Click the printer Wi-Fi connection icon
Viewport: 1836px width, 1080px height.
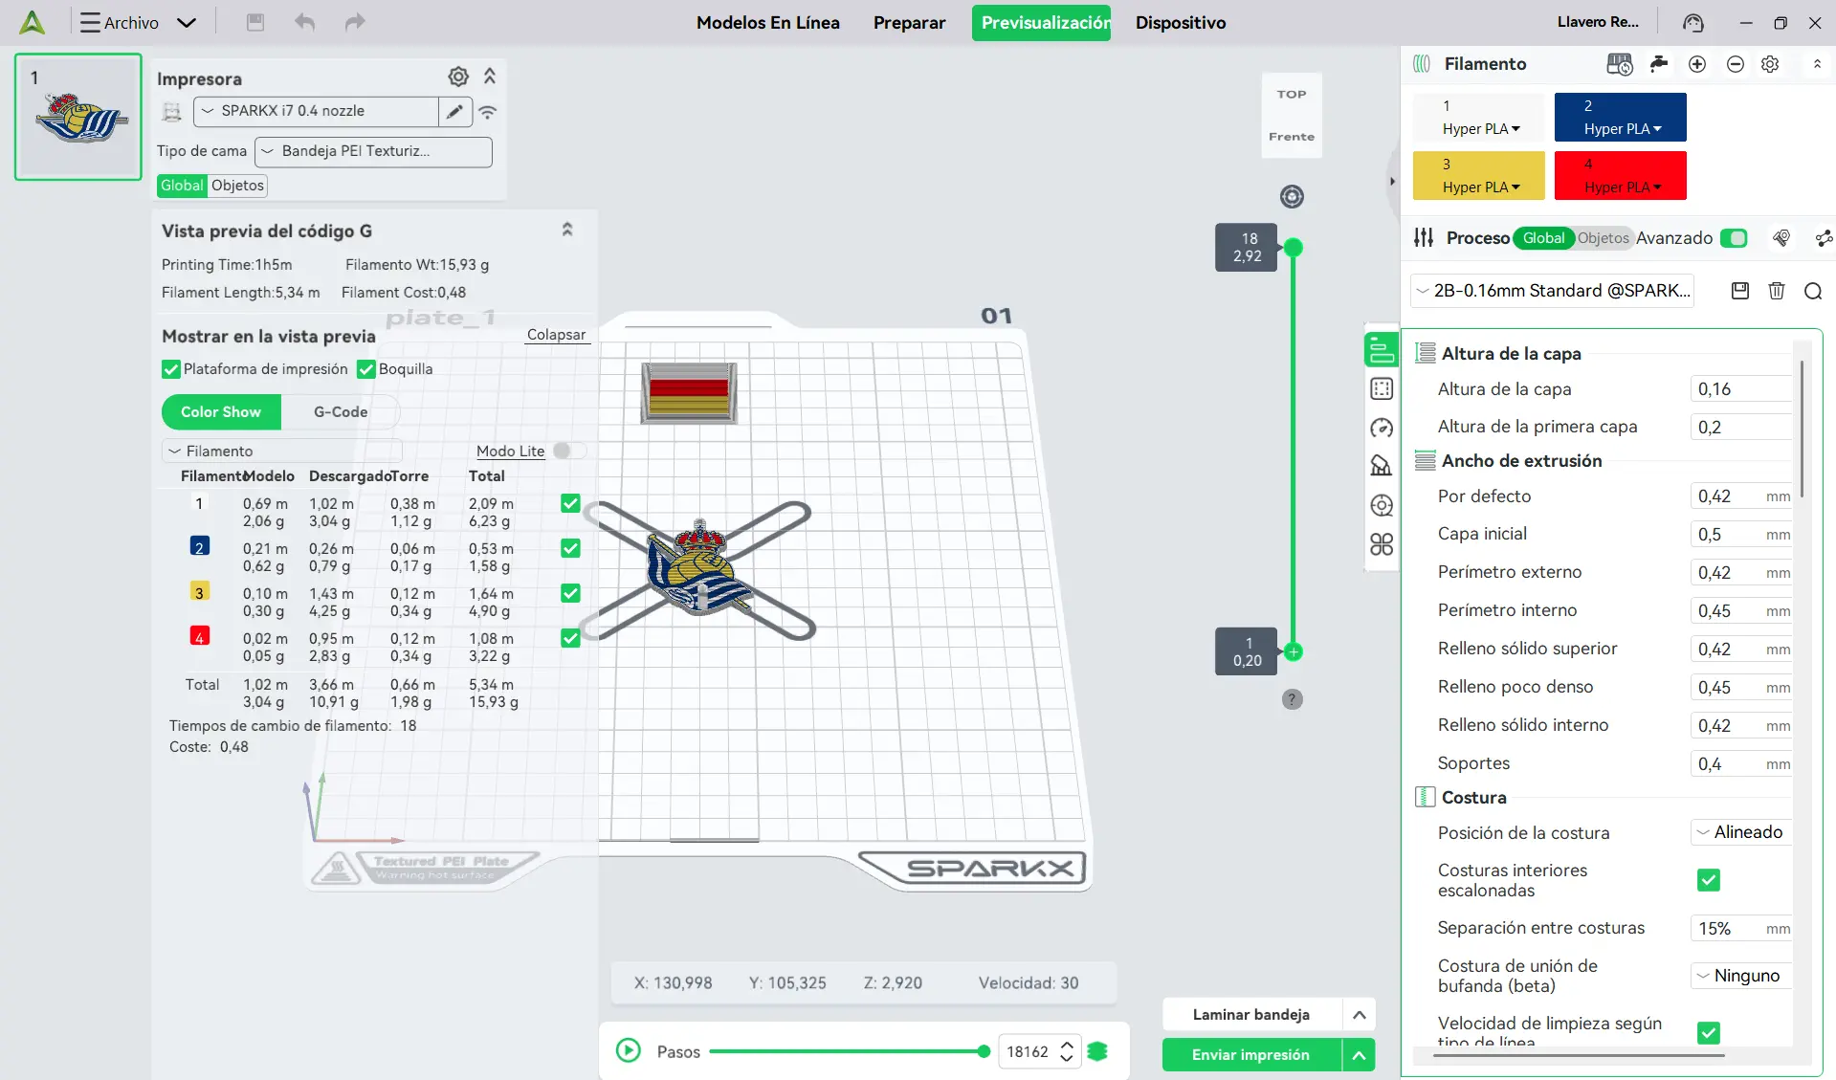pos(488,112)
